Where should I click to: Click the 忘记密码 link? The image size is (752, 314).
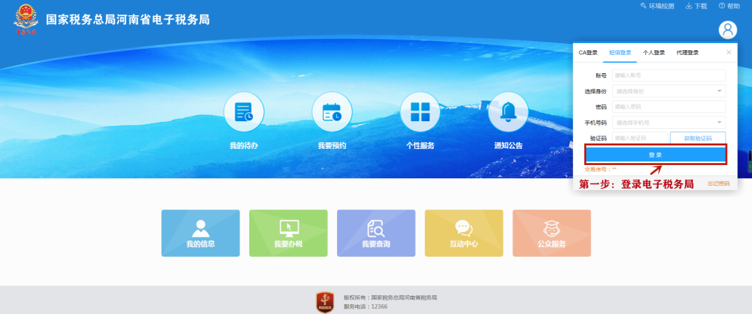point(718,184)
